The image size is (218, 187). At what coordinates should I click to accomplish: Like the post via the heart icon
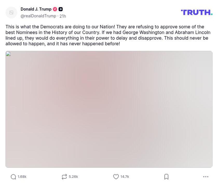tap(116, 176)
